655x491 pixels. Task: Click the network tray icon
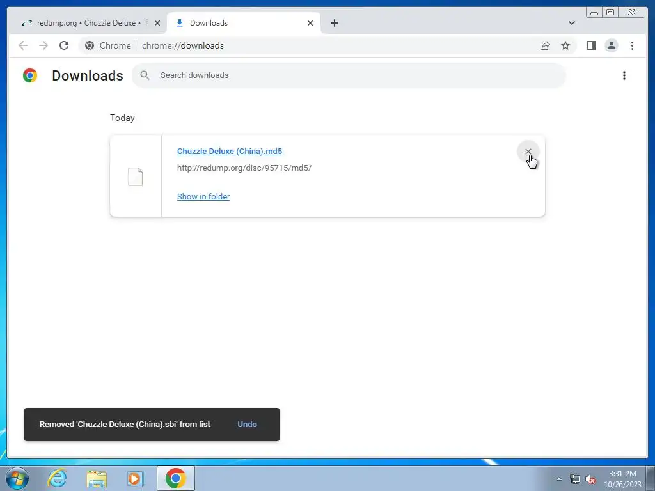pos(575,479)
